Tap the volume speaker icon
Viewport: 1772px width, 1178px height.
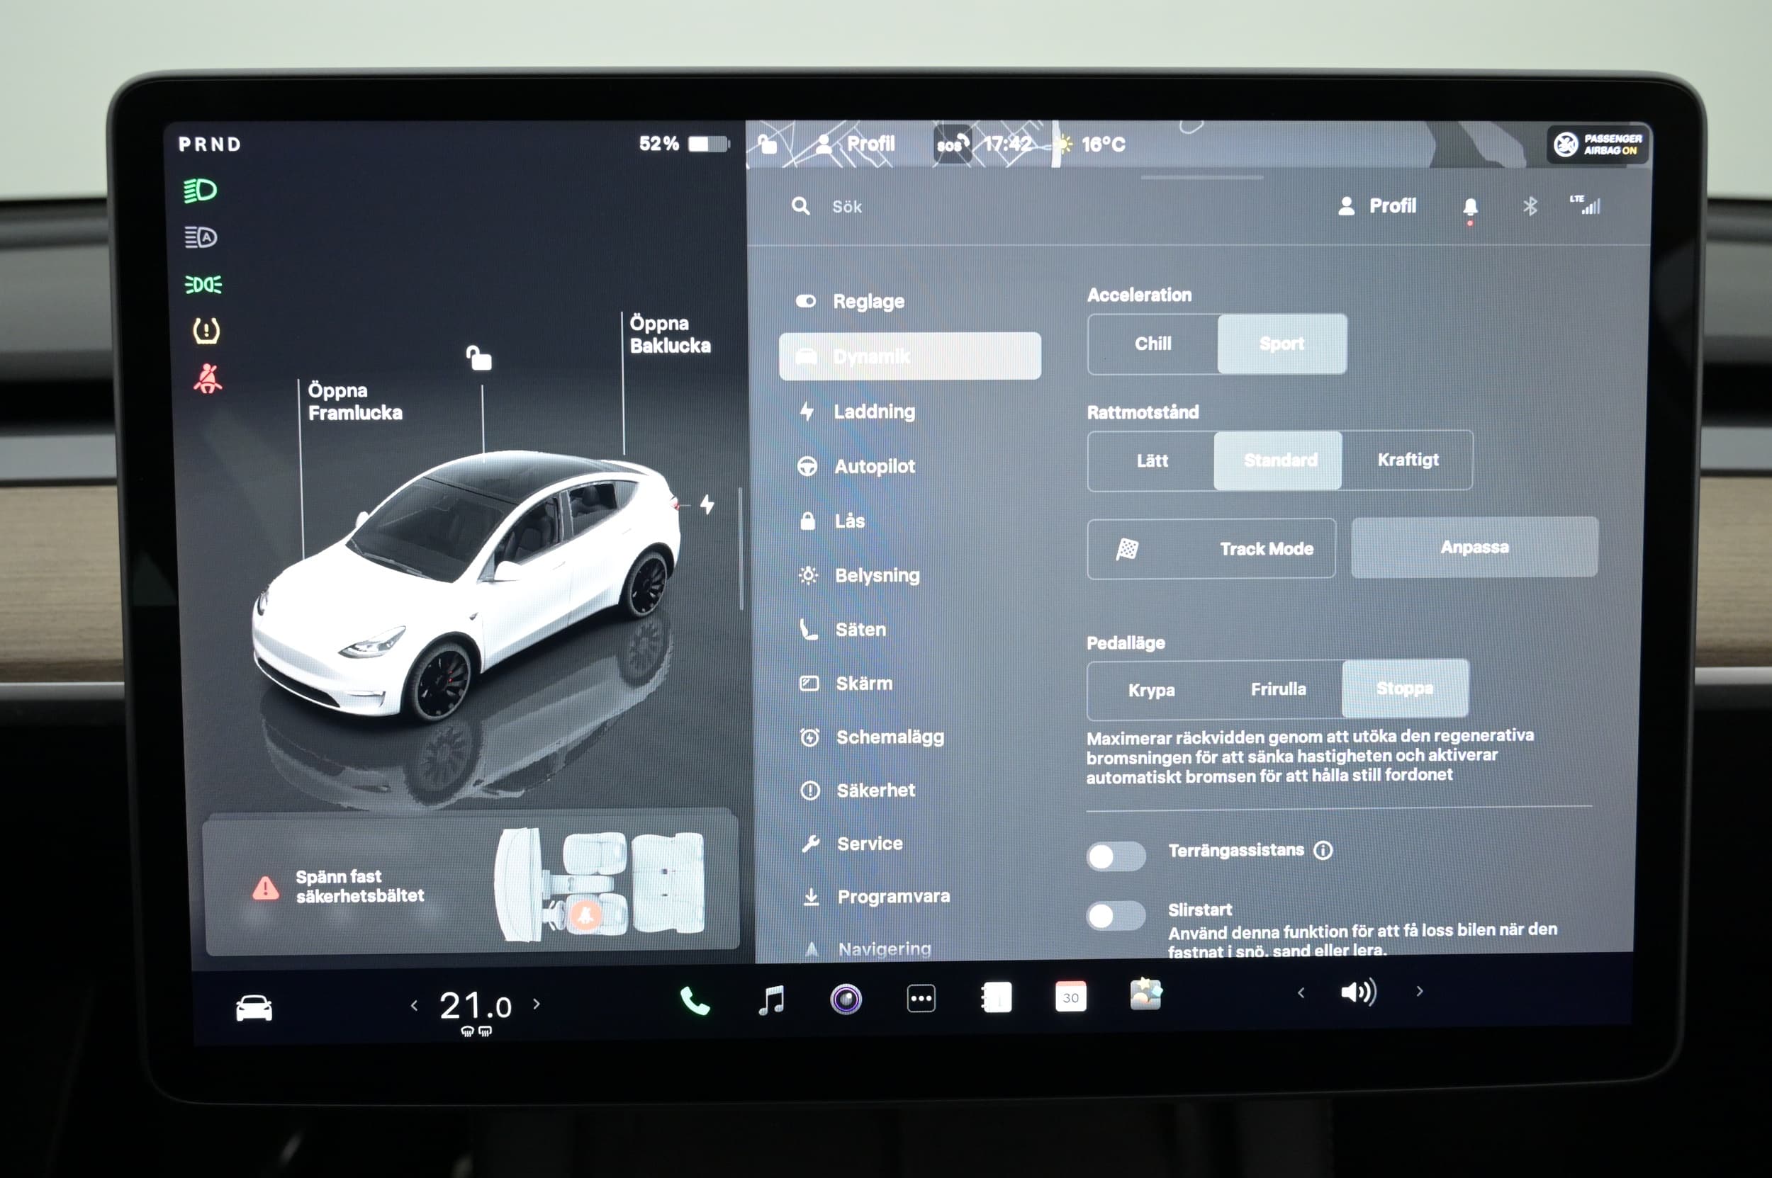(1359, 992)
